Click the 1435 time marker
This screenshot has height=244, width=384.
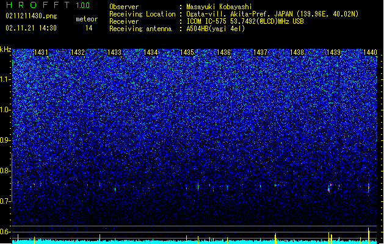coord(187,52)
